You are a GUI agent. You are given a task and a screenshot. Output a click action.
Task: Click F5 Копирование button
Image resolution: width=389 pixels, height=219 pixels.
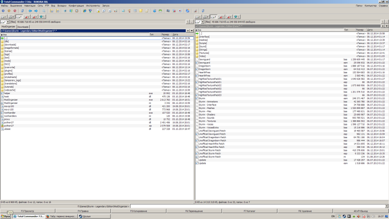[139, 211]
